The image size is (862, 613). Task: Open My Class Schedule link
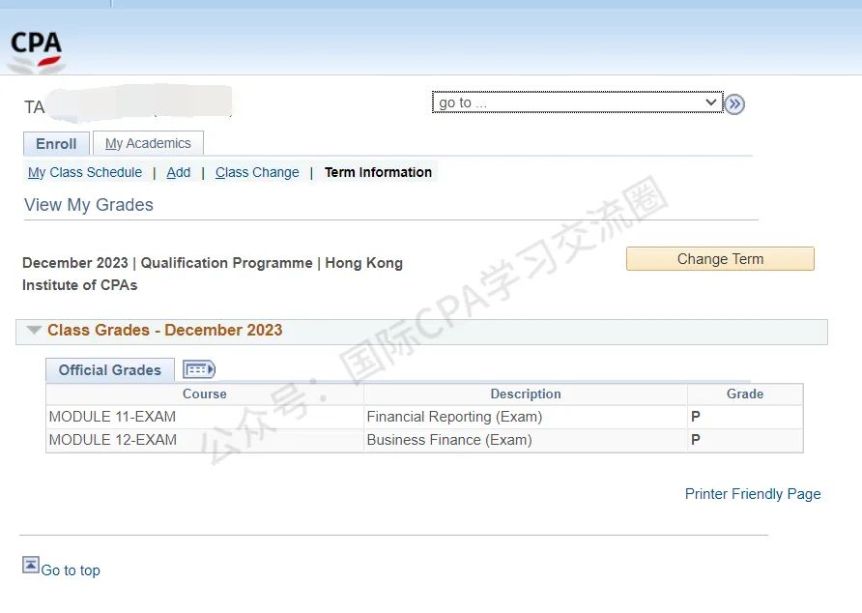[85, 172]
